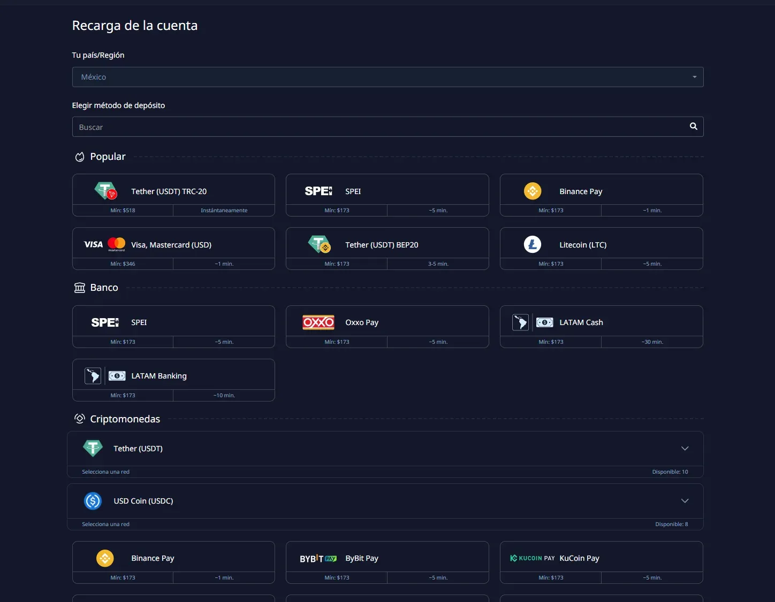Click the Criptomonedas section icon
Viewport: 775px width, 602px height.
[80, 419]
